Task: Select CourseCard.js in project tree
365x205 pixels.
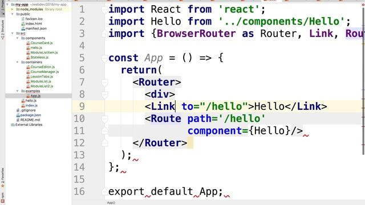Action: (x=42, y=43)
